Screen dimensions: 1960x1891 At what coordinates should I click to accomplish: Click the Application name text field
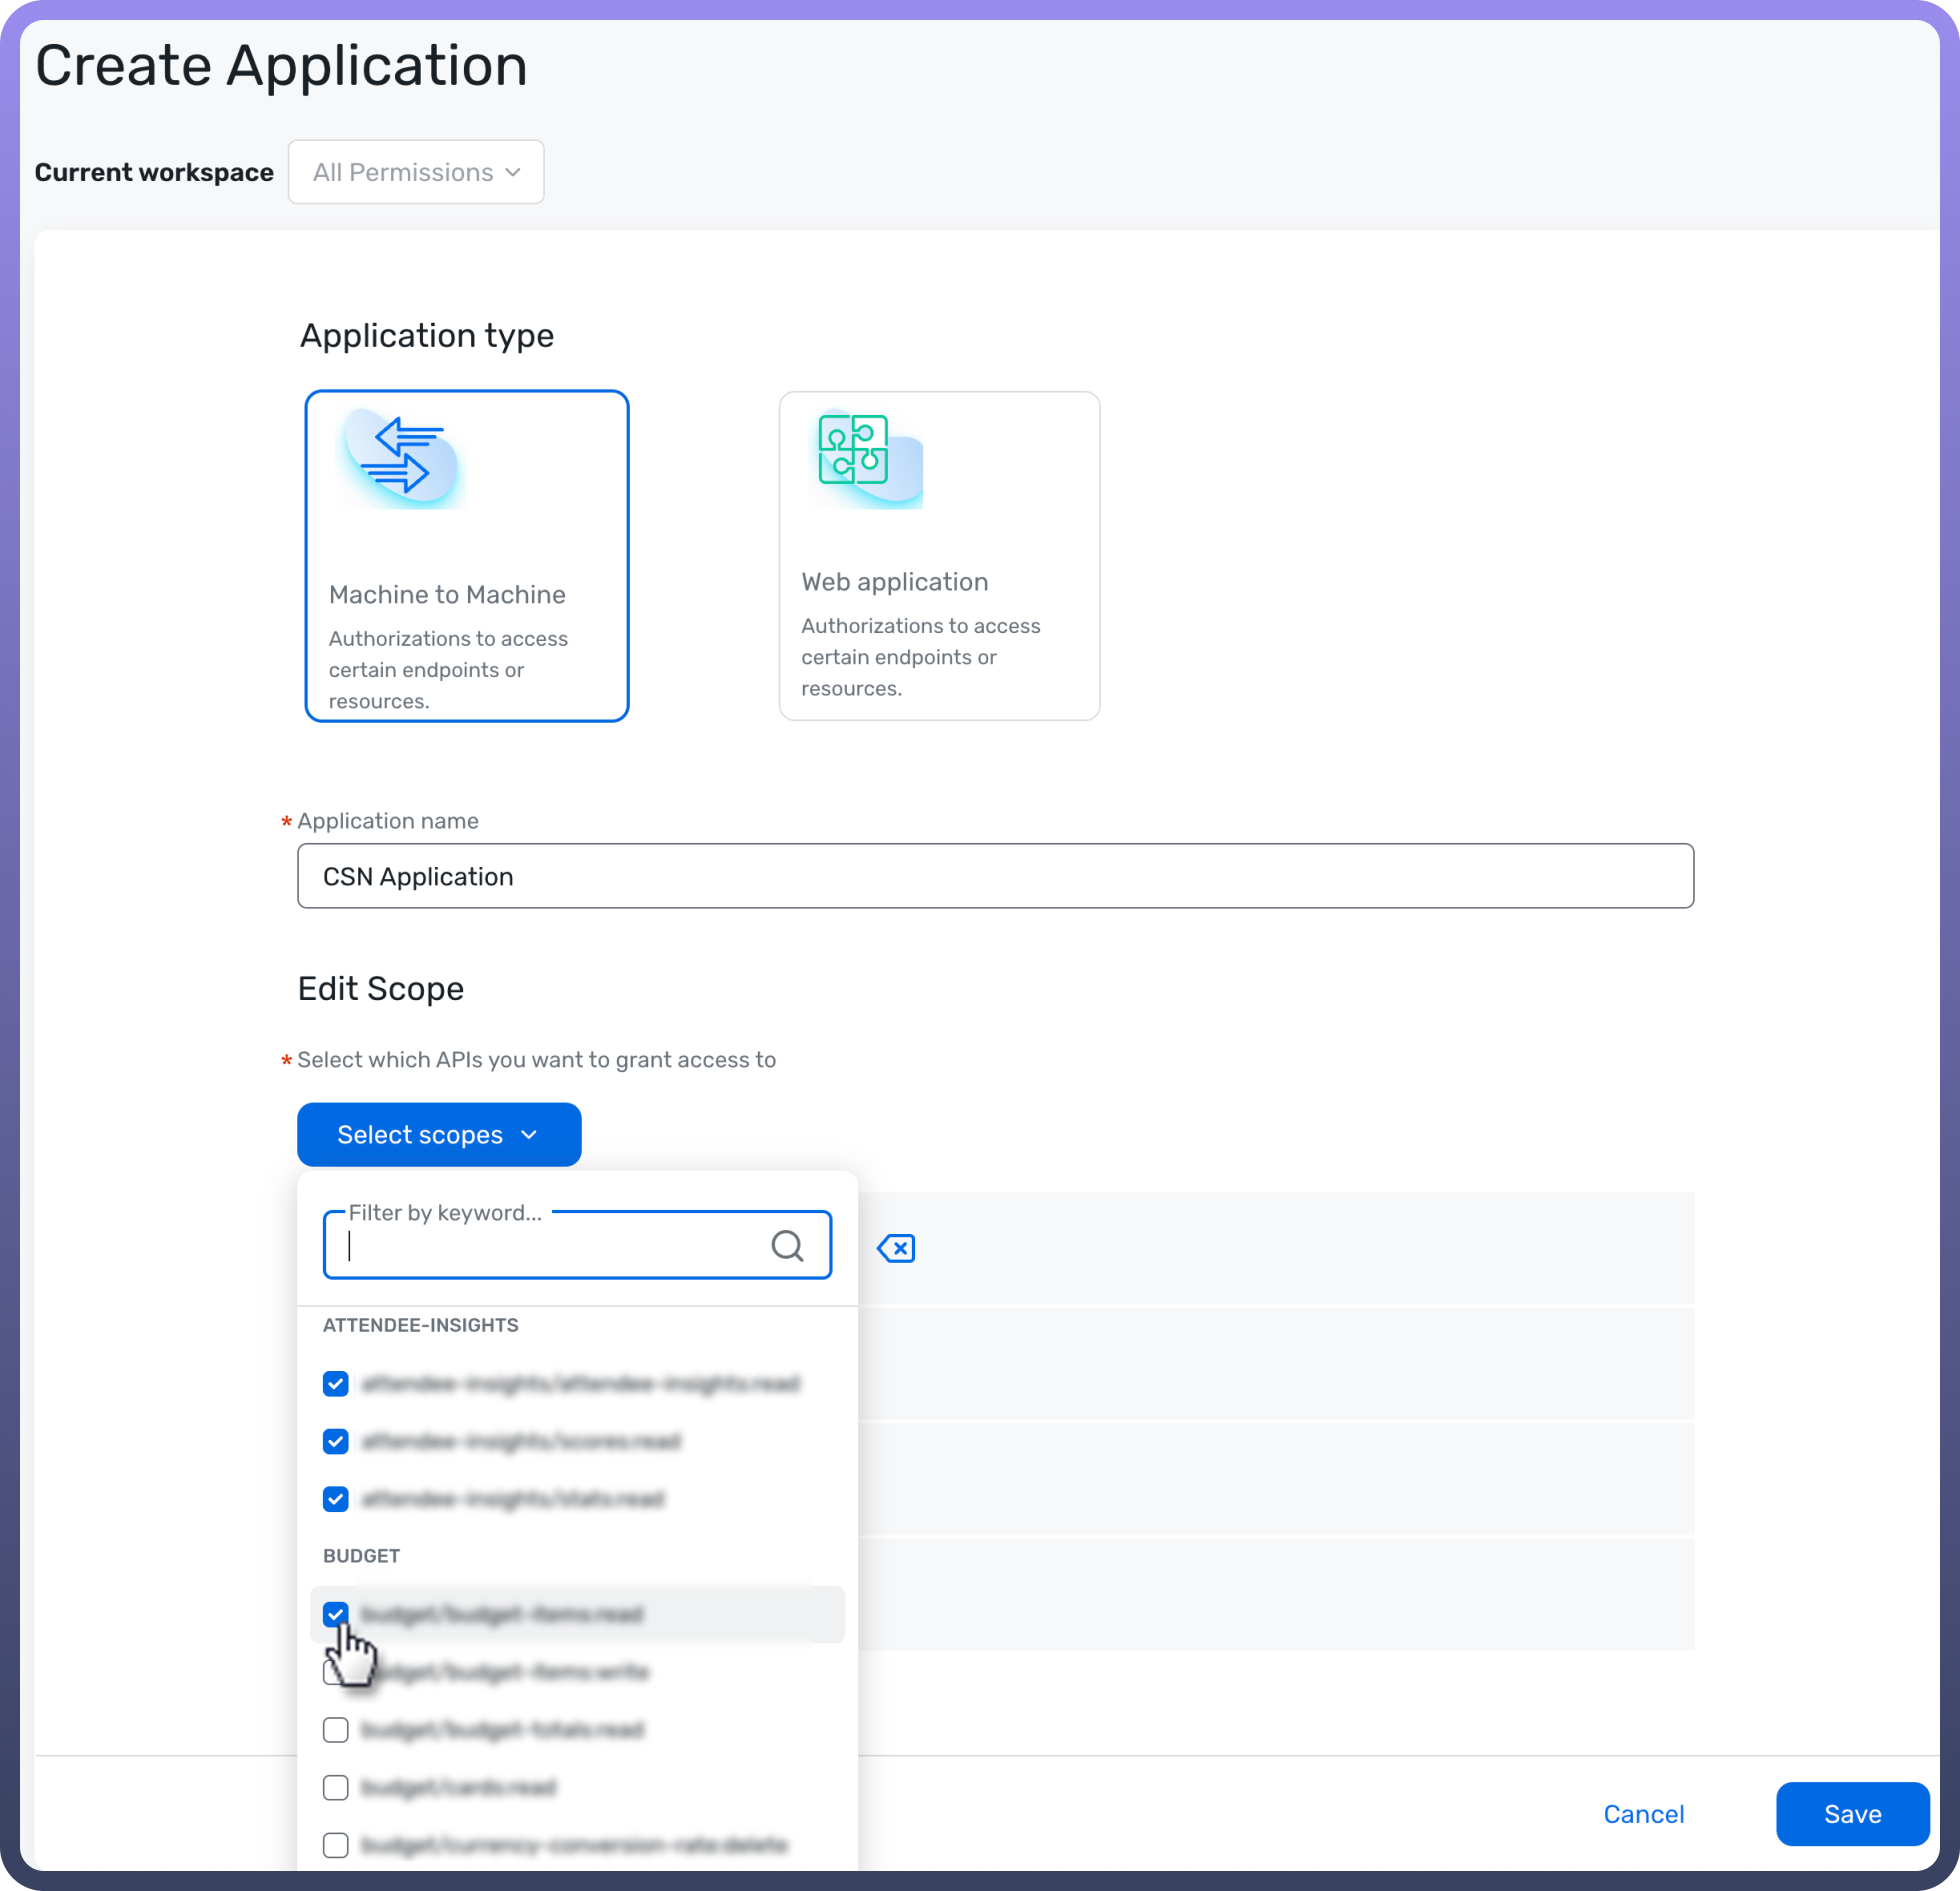pos(995,876)
